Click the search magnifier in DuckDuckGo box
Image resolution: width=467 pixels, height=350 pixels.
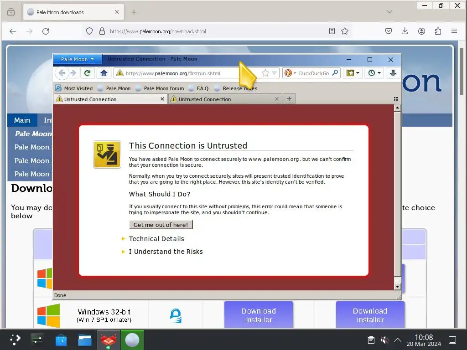pos(335,73)
